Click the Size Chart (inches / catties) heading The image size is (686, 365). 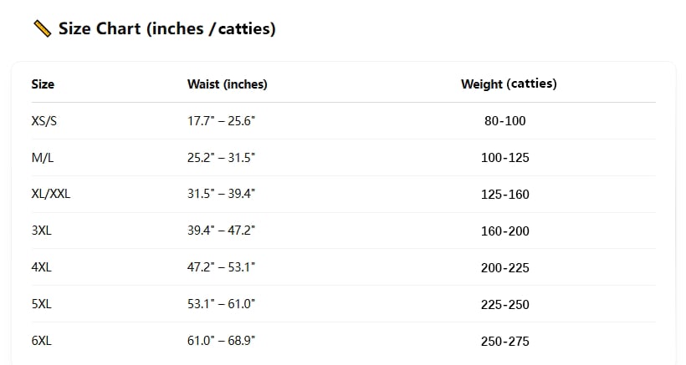(167, 28)
